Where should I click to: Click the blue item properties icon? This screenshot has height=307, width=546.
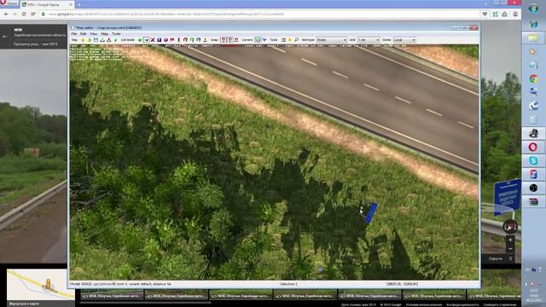pyautogui.click(x=160, y=40)
